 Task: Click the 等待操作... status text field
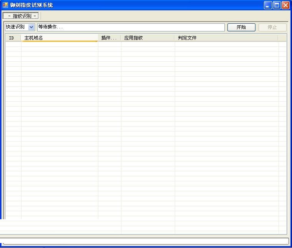[x=131, y=27]
